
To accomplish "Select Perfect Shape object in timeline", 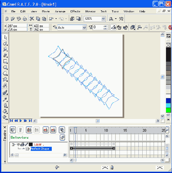I will [x=41, y=149].
